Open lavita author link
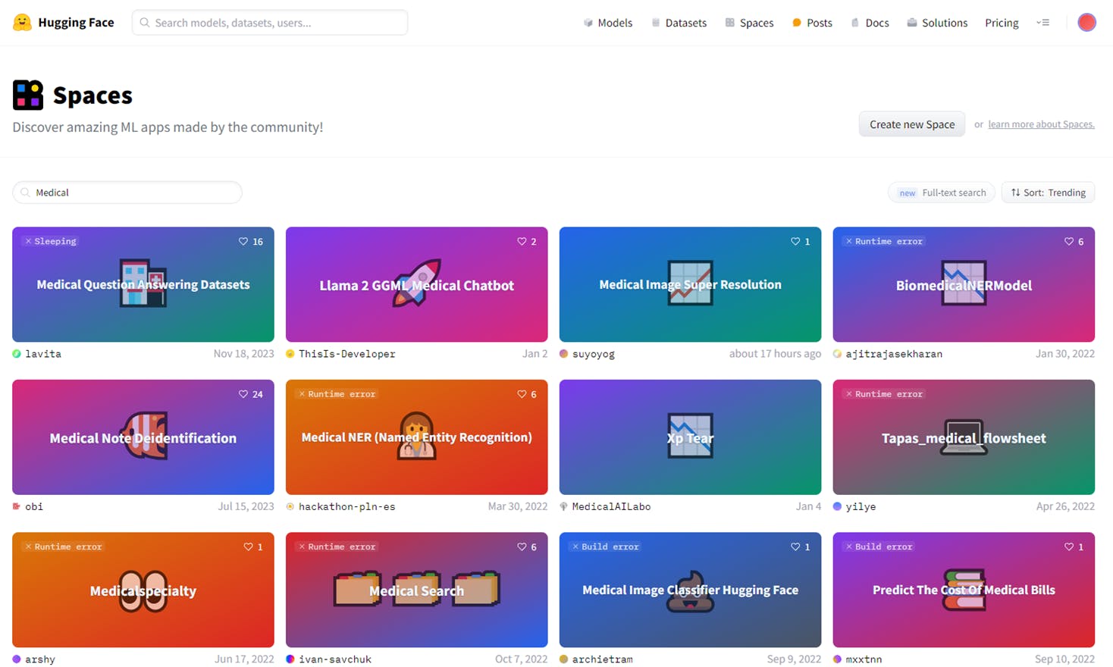The height and width of the screenshot is (667, 1113). pyautogui.click(x=43, y=354)
